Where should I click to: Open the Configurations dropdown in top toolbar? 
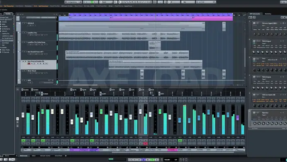click(x=73, y=2)
